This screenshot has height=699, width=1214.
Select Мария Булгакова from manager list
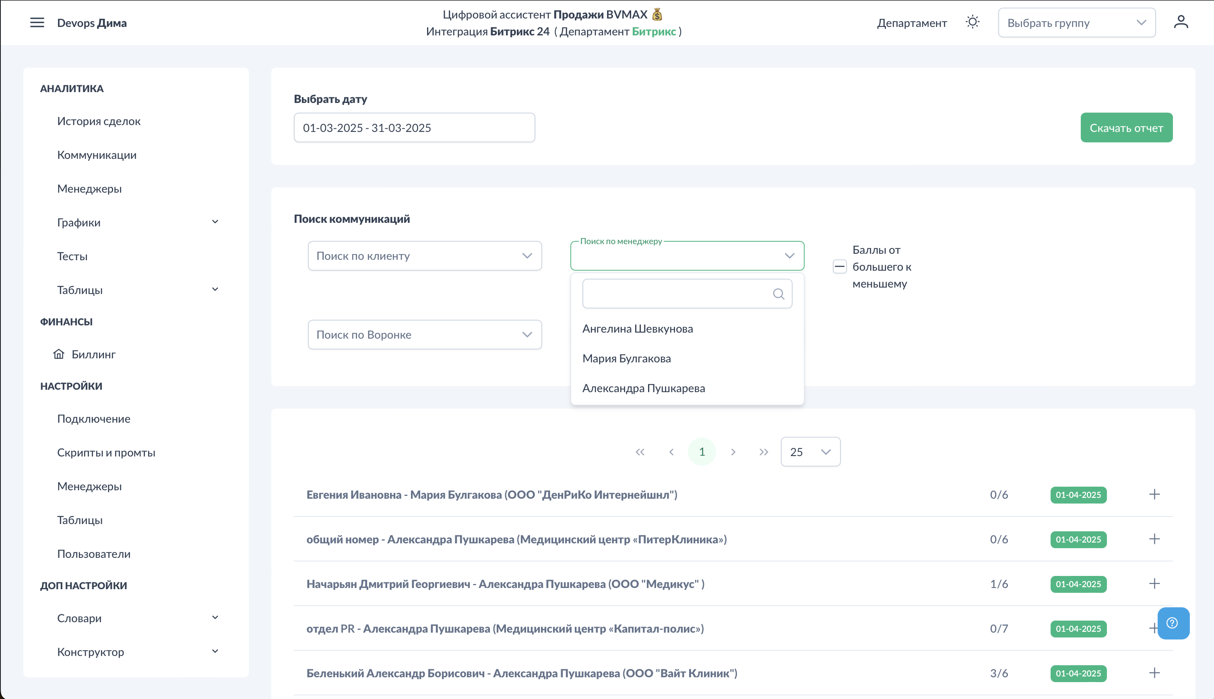coord(626,359)
